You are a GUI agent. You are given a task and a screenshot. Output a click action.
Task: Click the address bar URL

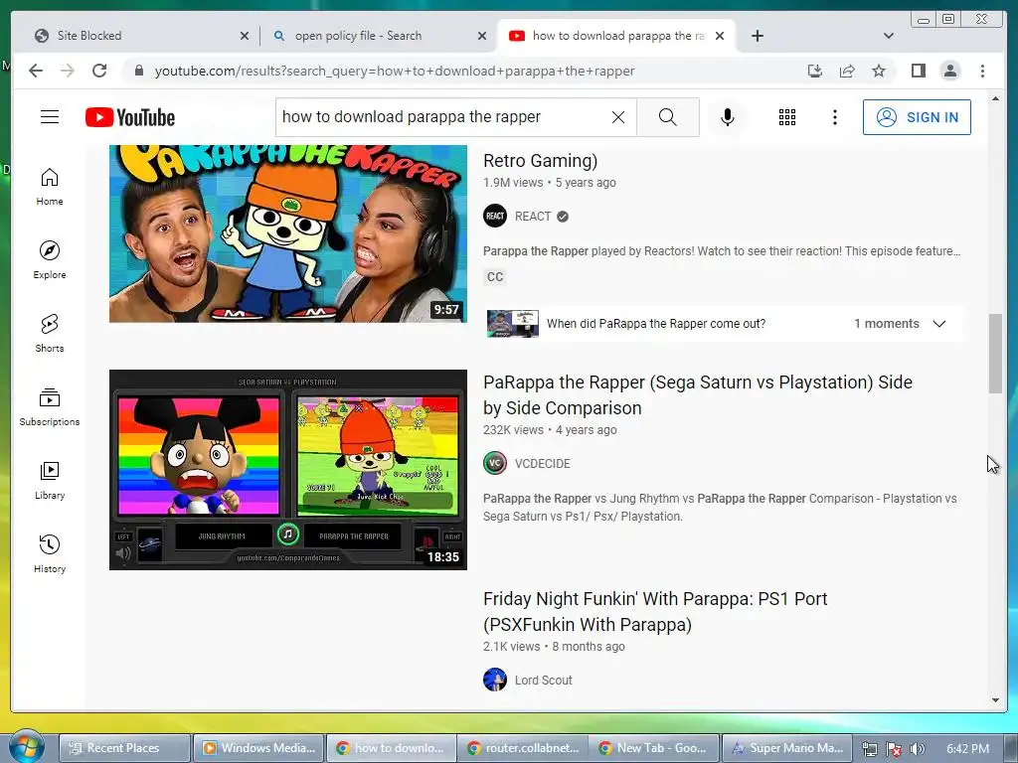395,71
